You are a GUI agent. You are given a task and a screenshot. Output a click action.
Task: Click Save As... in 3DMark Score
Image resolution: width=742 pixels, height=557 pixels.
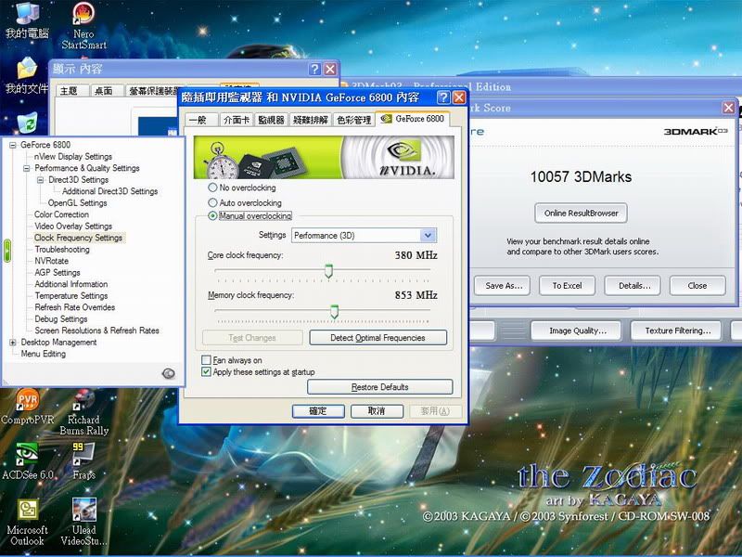pos(504,286)
